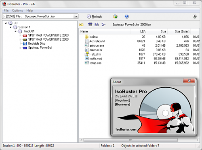Expand the red SPOTMAU POWERSUITE 2009 node
Viewport: 202px width, 150px height.
coord(21,35)
